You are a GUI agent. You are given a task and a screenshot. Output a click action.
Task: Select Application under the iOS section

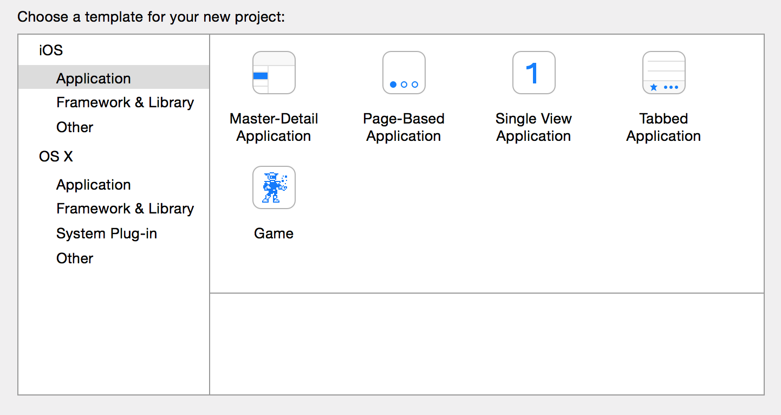point(114,77)
